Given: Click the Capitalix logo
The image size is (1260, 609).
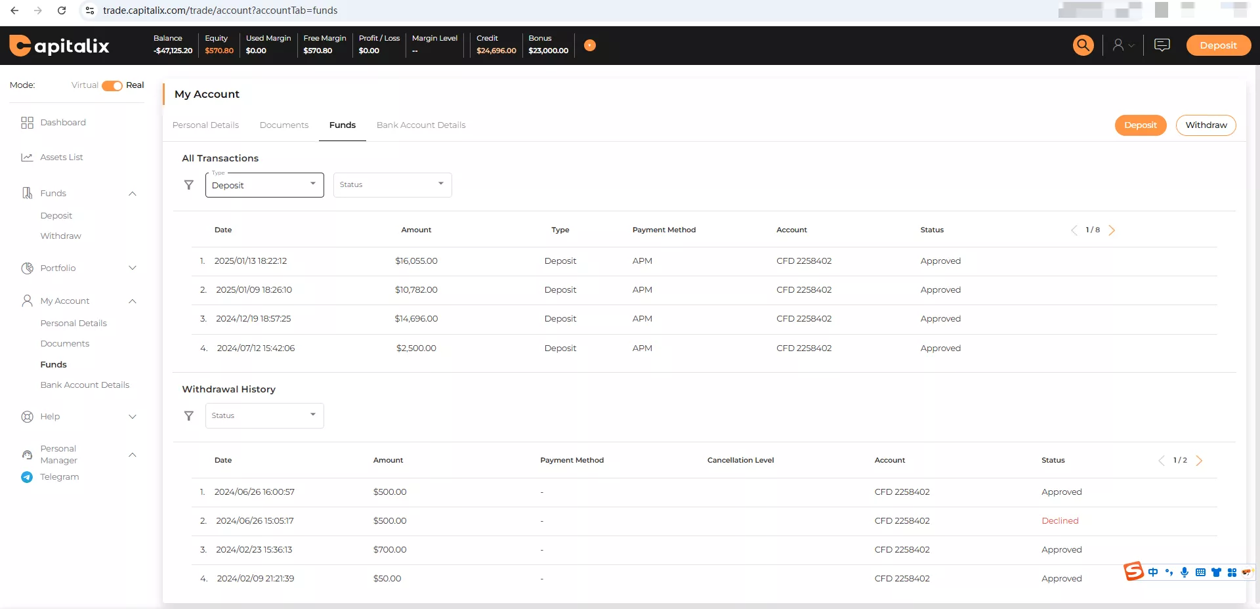Looking at the screenshot, I should point(59,45).
